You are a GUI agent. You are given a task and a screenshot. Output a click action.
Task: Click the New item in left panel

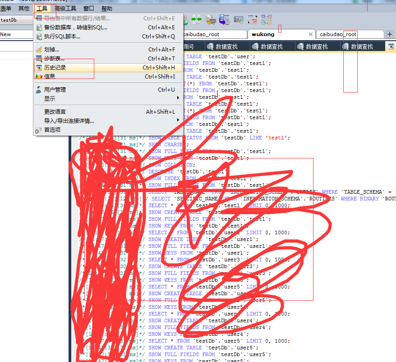point(5,34)
